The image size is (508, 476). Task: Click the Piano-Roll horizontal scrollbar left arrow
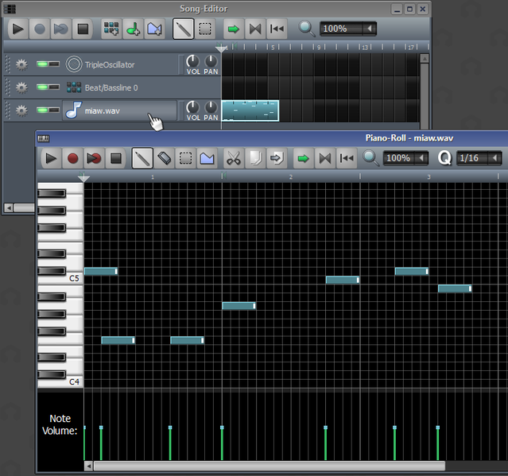click(x=88, y=466)
